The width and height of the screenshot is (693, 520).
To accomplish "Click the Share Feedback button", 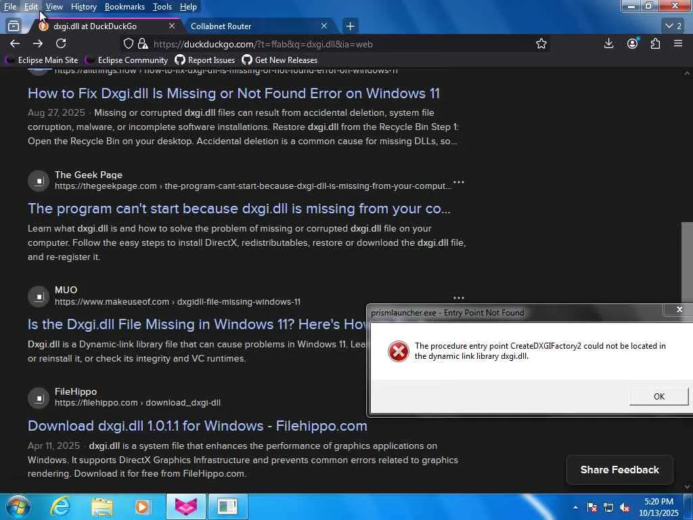I will [x=620, y=470].
